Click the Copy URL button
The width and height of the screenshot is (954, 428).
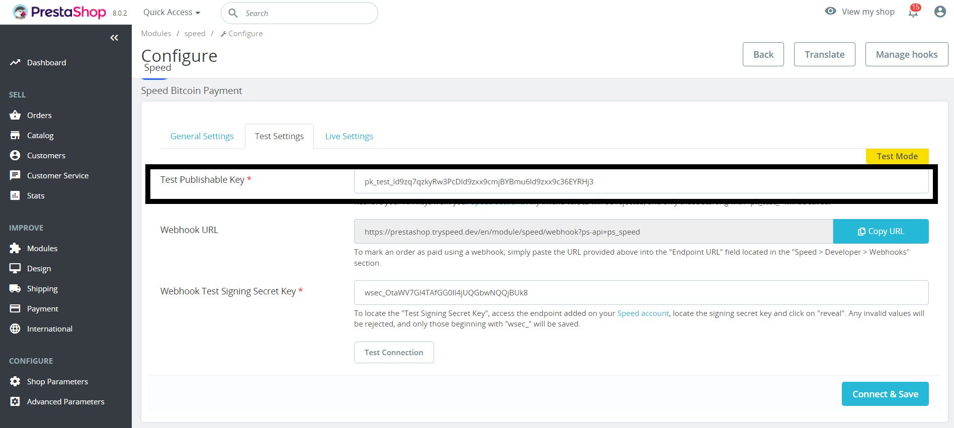tap(881, 231)
